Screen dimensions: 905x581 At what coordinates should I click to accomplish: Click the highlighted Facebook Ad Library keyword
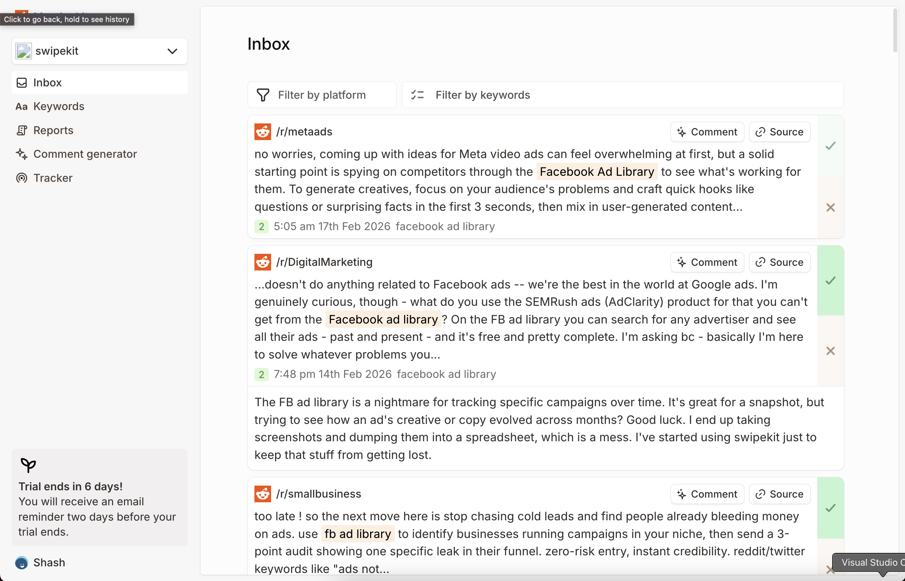tap(596, 172)
